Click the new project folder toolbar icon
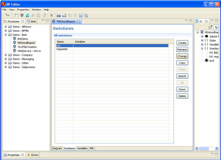The height and width of the screenshot is (160, 221). tap(17, 15)
